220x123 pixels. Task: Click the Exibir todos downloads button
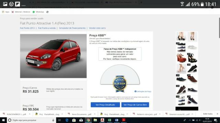(x=208, y=114)
